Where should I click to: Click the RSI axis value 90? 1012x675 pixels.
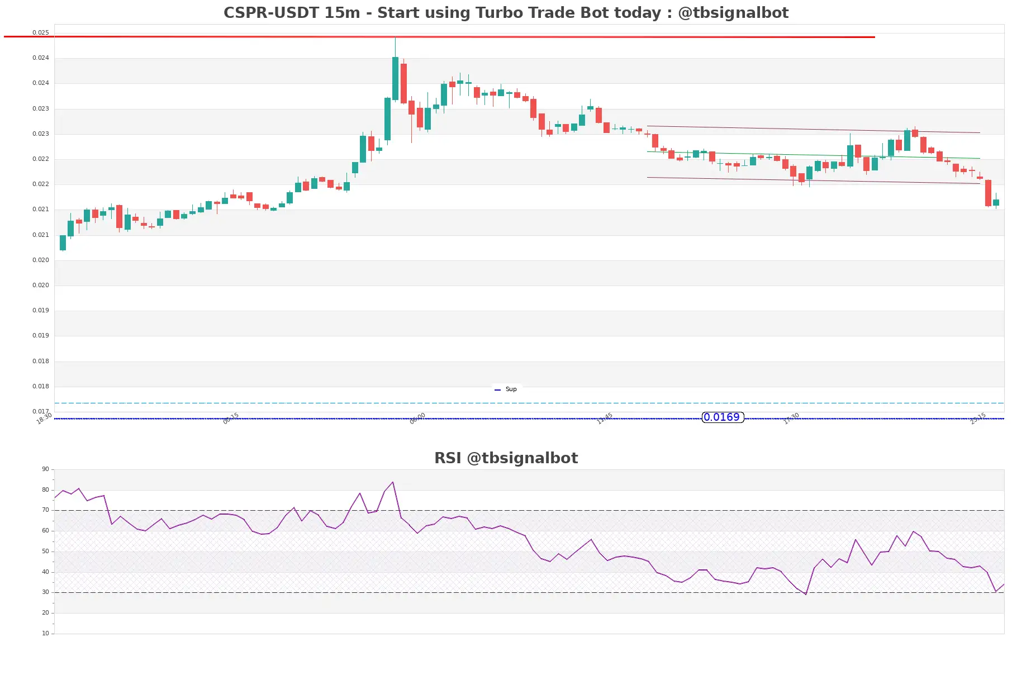(45, 469)
